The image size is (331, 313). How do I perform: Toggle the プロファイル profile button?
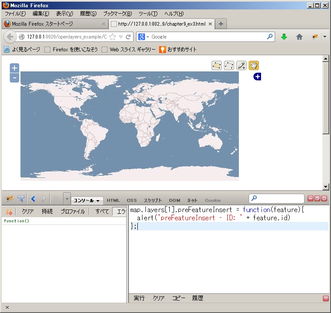click(x=72, y=211)
